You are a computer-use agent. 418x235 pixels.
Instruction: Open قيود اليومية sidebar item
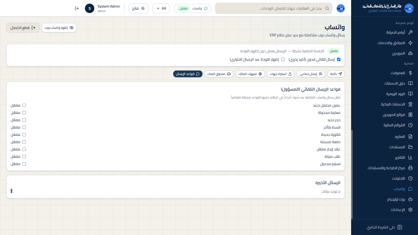click(x=385, y=94)
